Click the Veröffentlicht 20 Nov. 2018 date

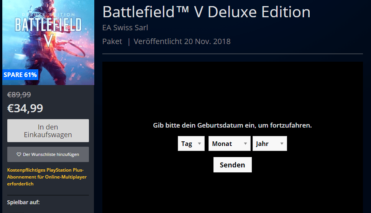[x=182, y=41]
